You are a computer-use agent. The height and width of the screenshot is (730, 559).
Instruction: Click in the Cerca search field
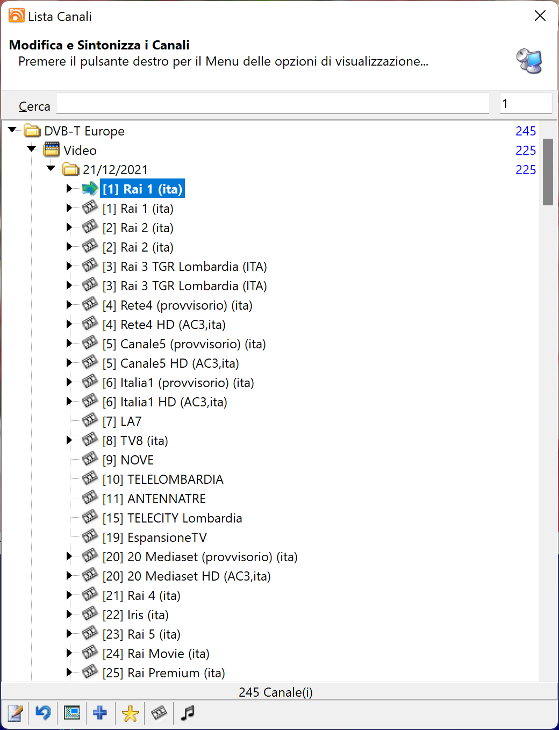click(x=273, y=104)
